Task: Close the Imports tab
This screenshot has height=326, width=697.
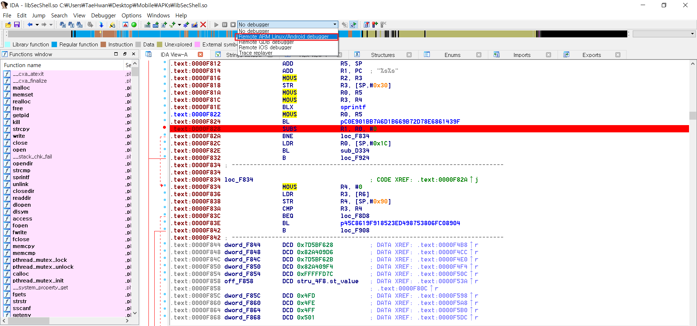Action: 549,55
